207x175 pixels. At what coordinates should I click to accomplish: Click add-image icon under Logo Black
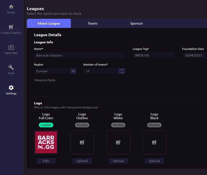154,142
